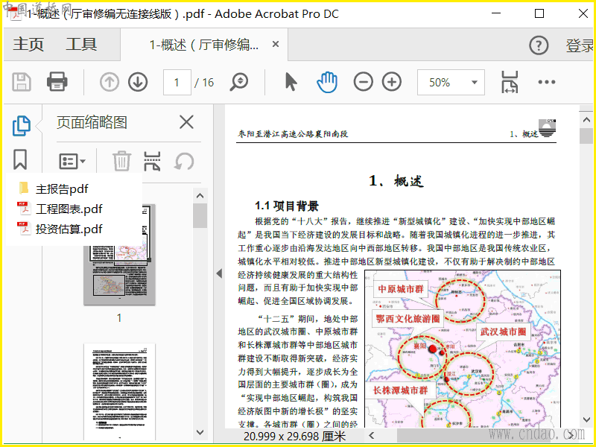Go to previous page arrow
Image resolution: width=596 pixels, height=447 pixels.
[x=110, y=82]
